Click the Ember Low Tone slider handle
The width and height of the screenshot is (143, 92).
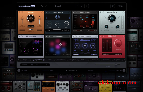pyautogui.click(x=22, y=18)
